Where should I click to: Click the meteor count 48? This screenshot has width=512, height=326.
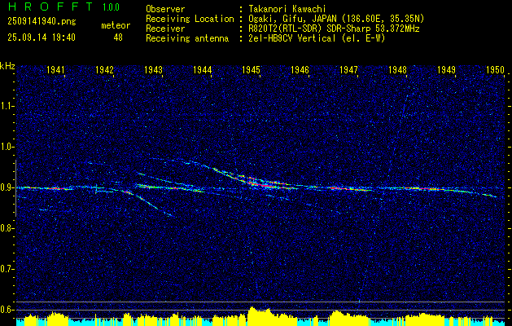[x=118, y=37]
